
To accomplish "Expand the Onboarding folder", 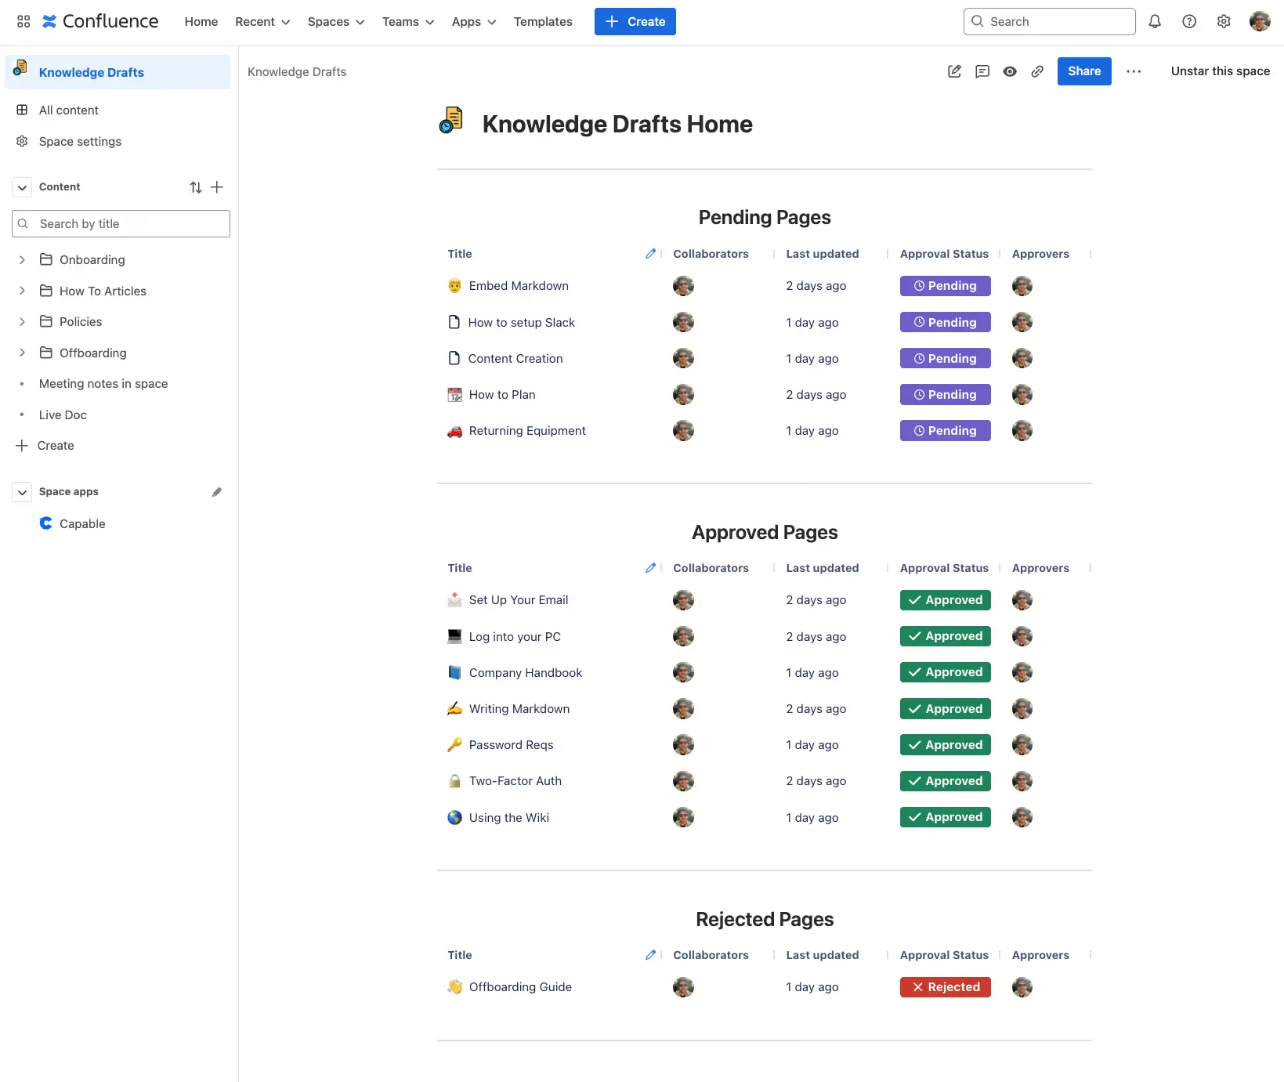I will click(x=22, y=259).
